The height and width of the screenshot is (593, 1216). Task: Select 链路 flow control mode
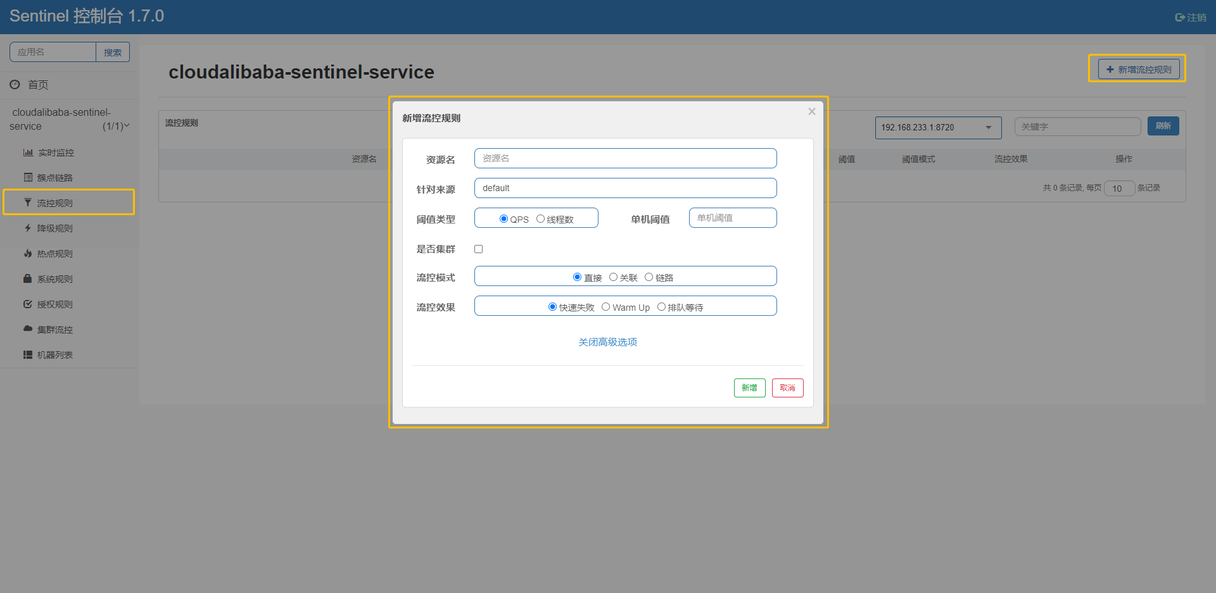click(x=649, y=277)
